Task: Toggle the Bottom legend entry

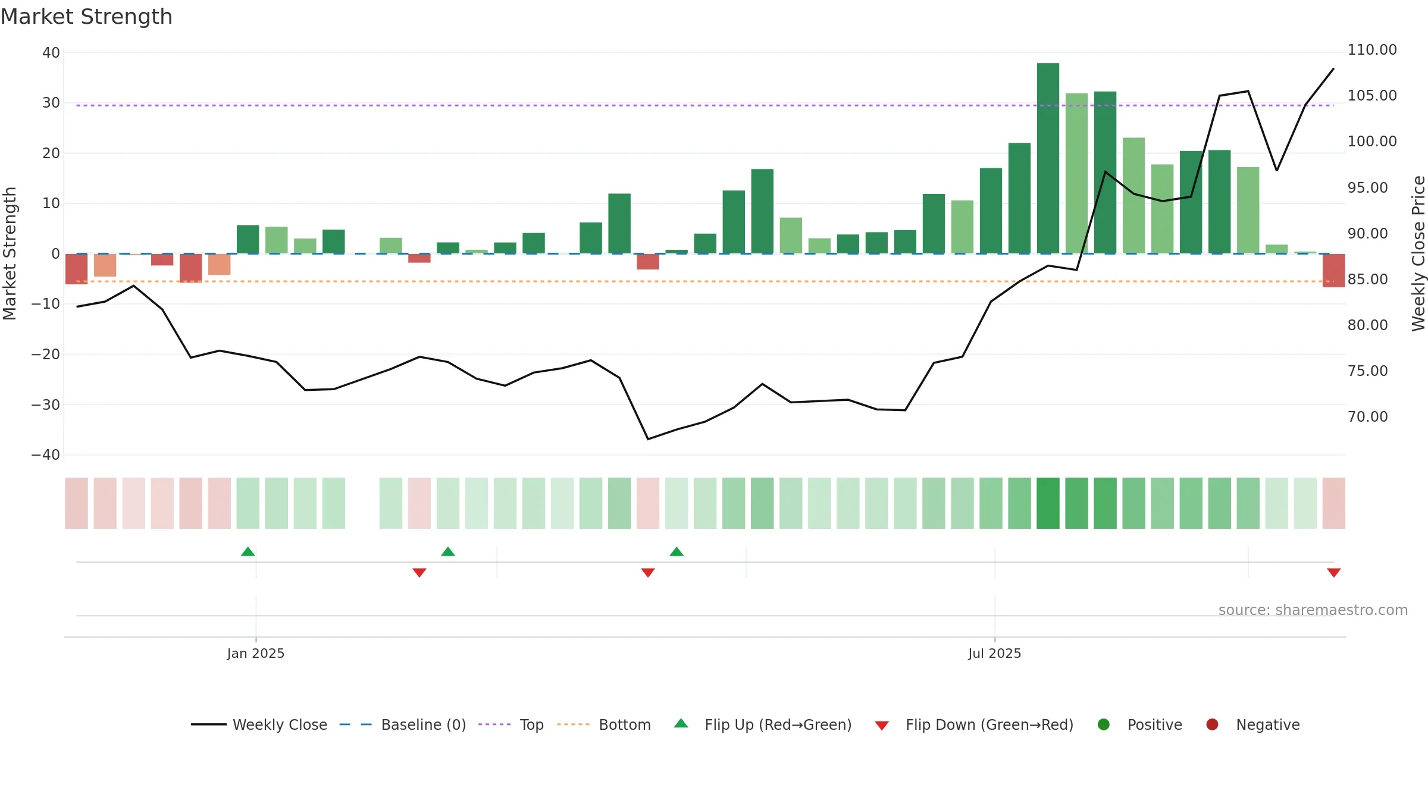Action: tap(604, 724)
